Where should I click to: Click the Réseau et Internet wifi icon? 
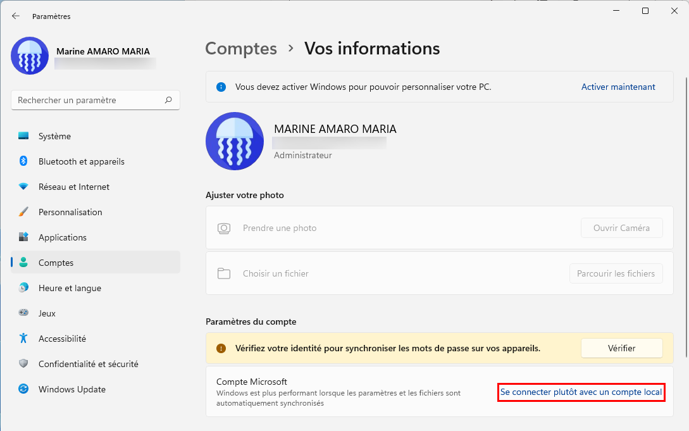(x=23, y=186)
